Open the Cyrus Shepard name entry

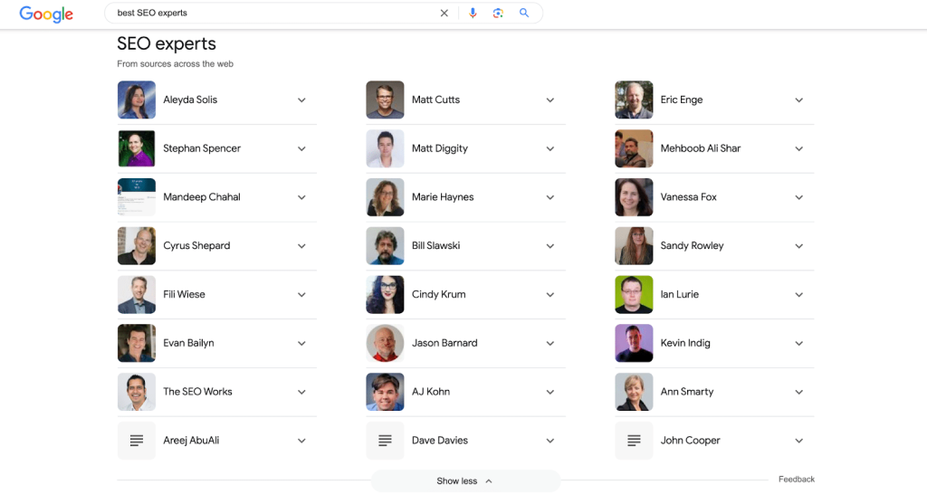point(196,246)
